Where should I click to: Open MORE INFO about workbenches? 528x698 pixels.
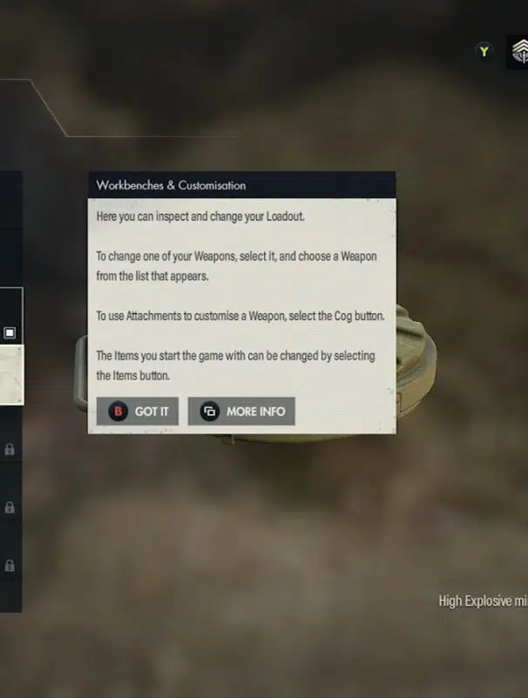tap(241, 412)
